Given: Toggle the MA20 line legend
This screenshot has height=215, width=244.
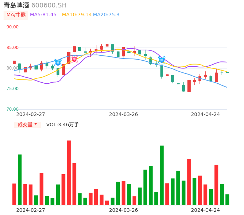Looking at the screenshot, I should tap(106, 15).
